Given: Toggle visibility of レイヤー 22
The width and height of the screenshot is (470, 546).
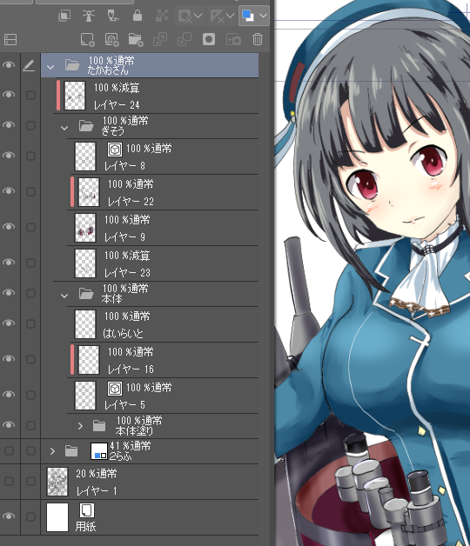Looking at the screenshot, I should [x=9, y=191].
